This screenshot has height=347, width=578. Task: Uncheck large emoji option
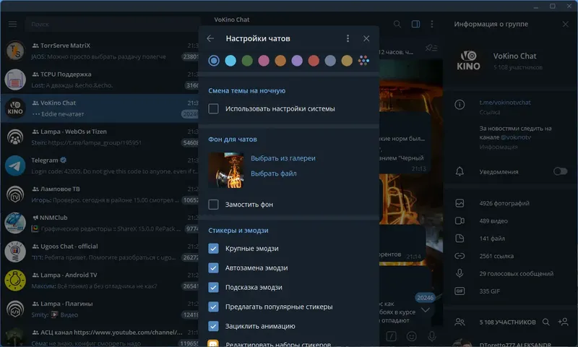click(213, 249)
